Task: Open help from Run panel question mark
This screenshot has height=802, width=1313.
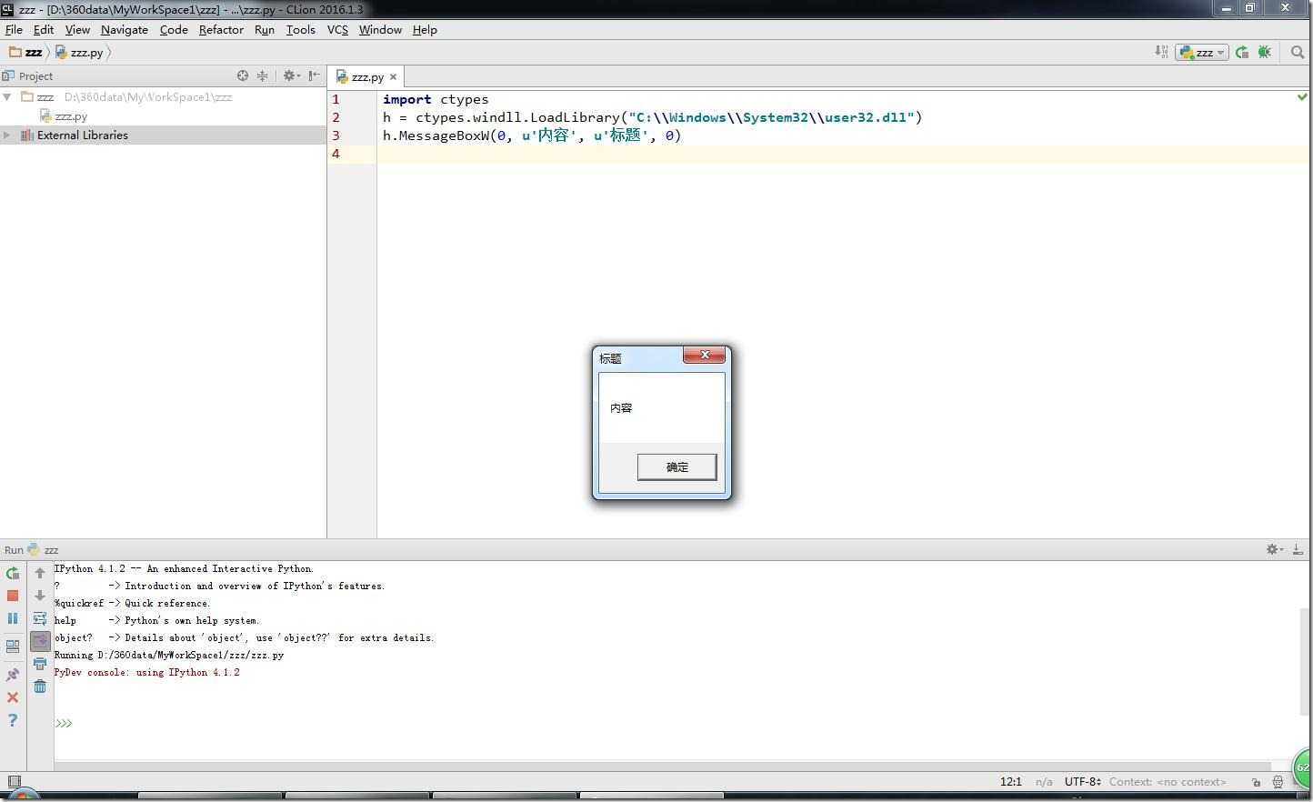Action: click(x=13, y=720)
